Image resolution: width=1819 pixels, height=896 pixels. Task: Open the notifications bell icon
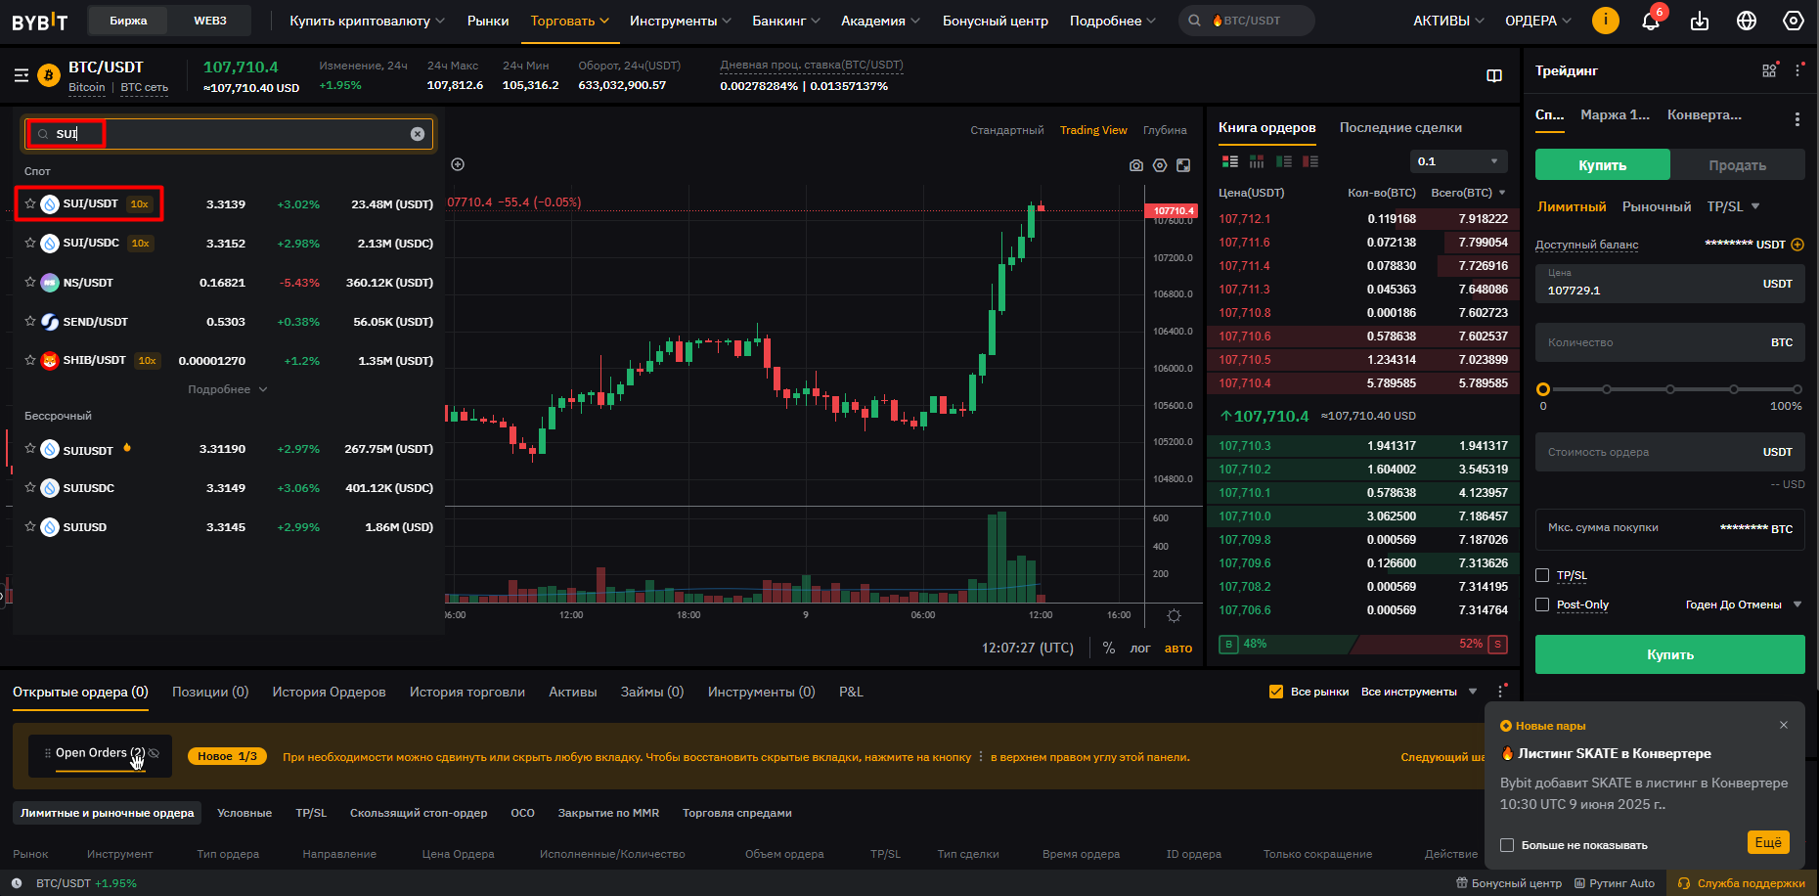coord(1651,21)
